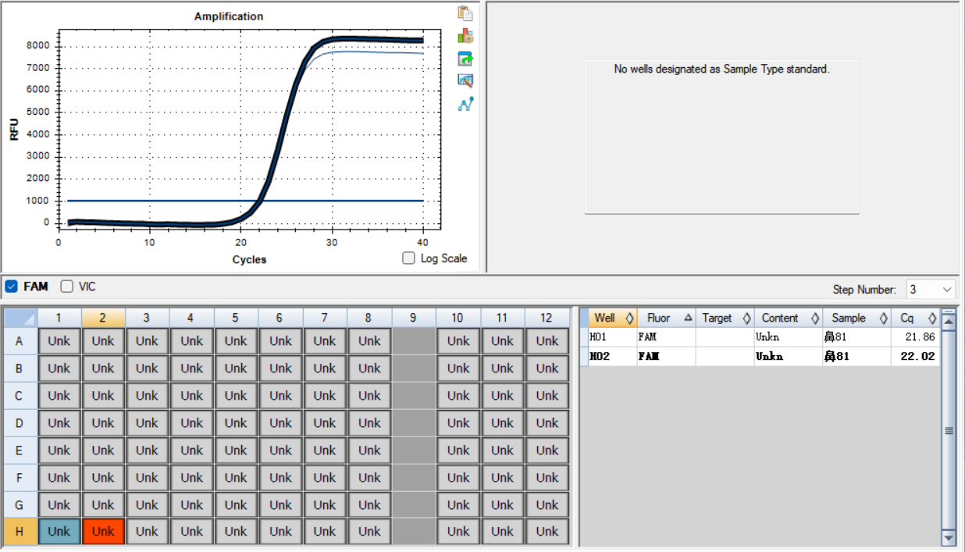
Task: Click the Amplification chart title
Action: click(229, 16)
